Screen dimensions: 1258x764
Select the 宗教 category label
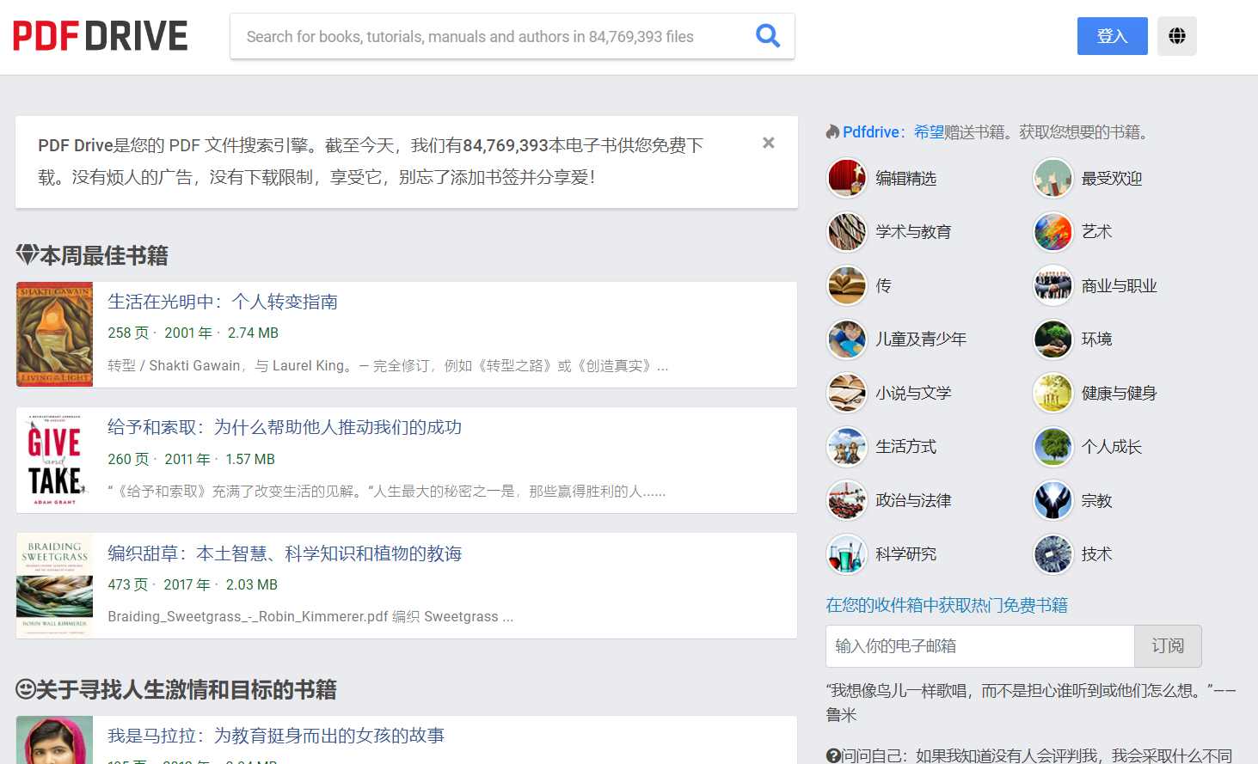1097,501
